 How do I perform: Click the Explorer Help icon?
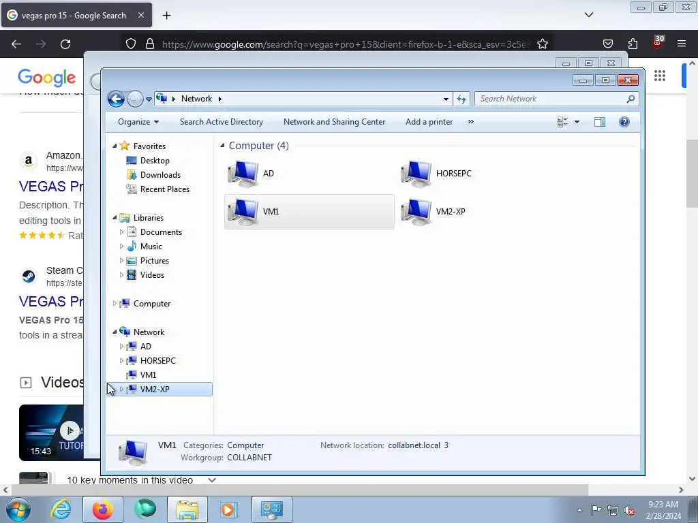click(624, 122)
